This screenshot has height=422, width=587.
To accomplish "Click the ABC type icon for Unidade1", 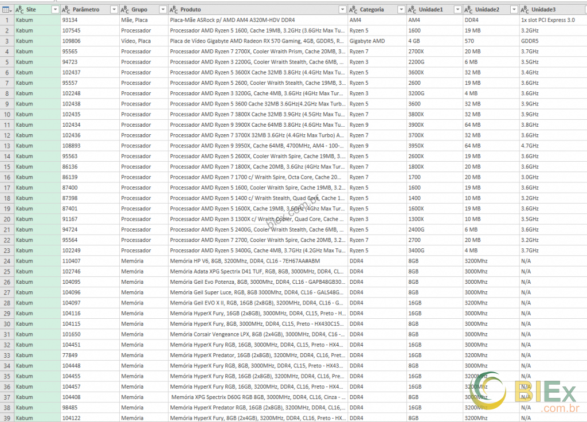I will [x=412, y=9].
